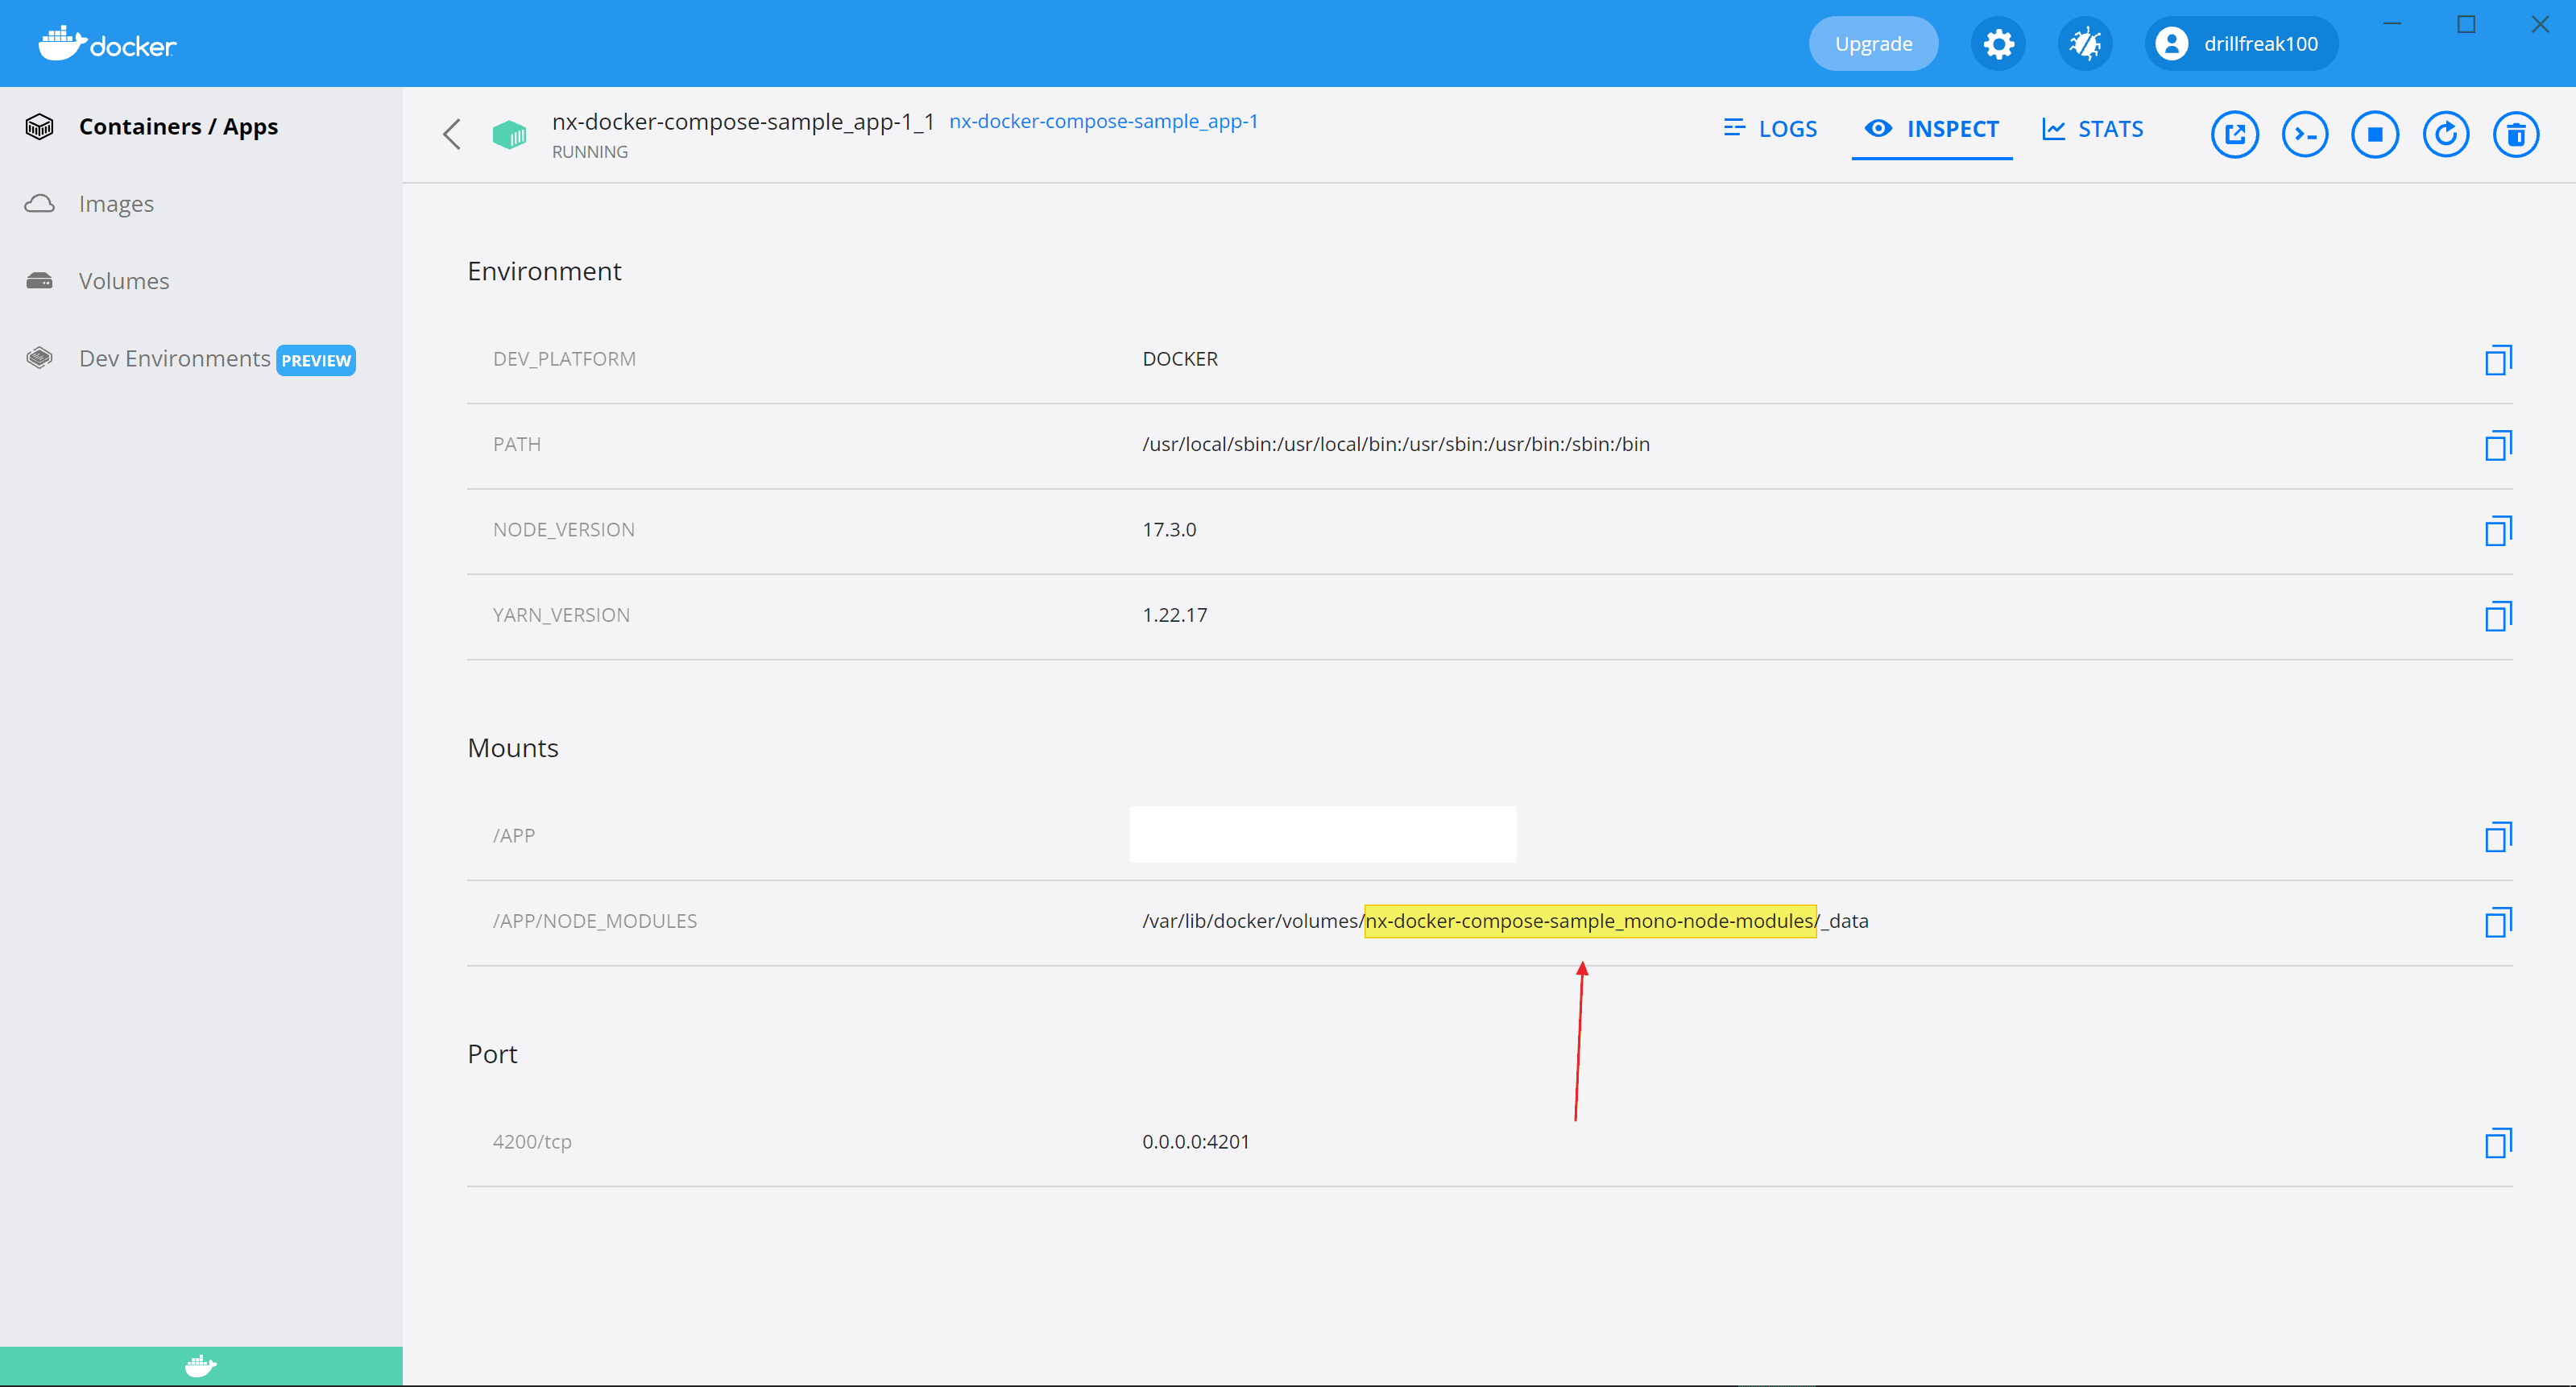Click the RUNNING status label

click(590, 152)
